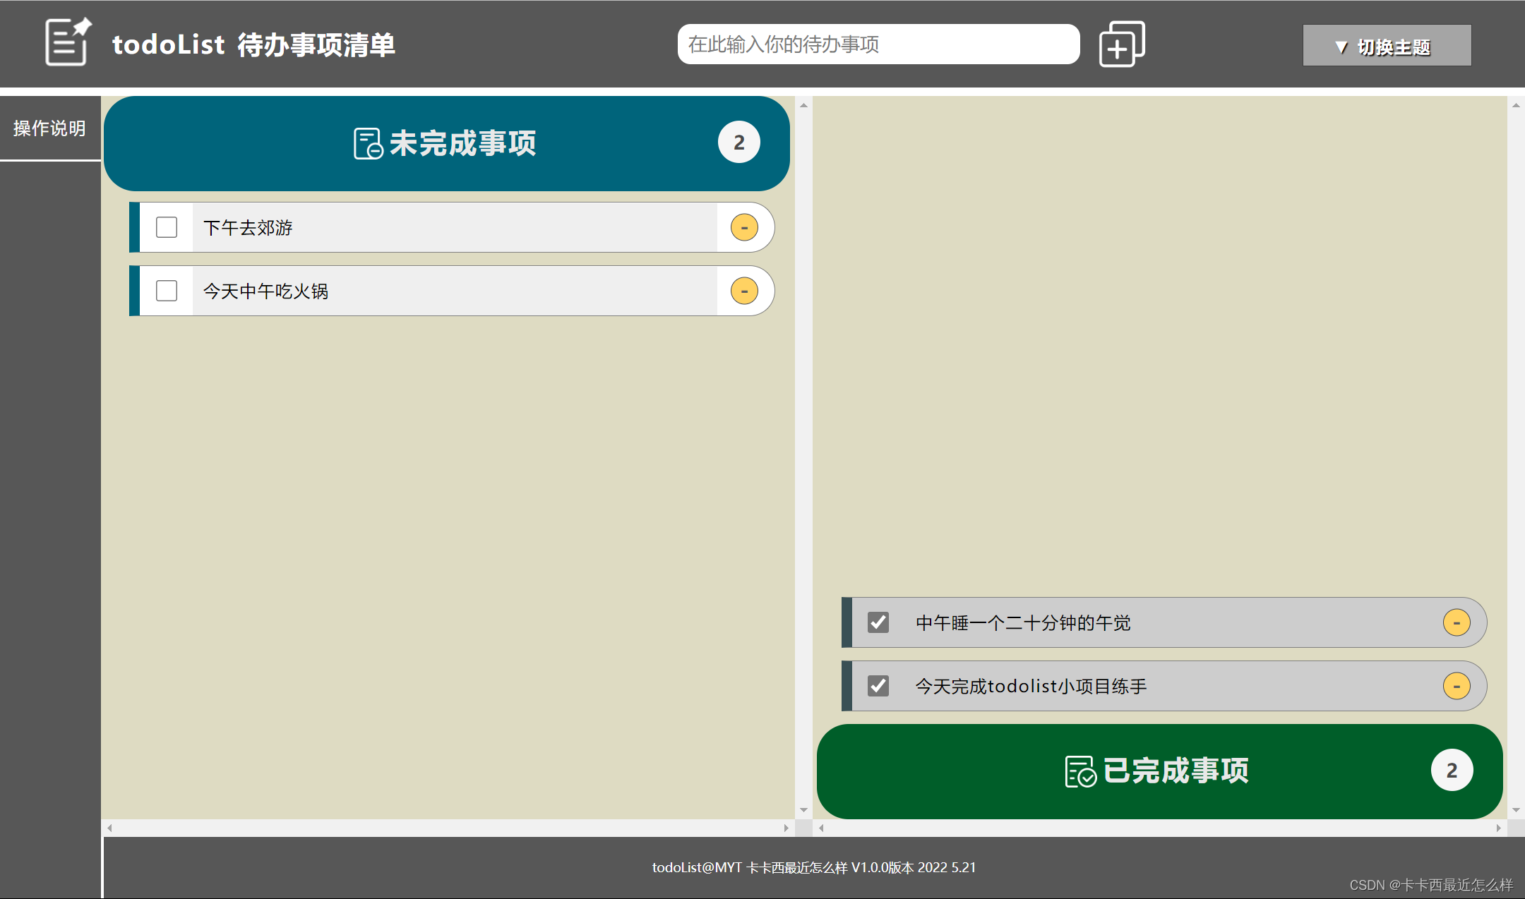The height and width of the screenshot is (899, 1525).
Task: Open the 操作说明 sidebar panel
Action: [x=49, y=128]
